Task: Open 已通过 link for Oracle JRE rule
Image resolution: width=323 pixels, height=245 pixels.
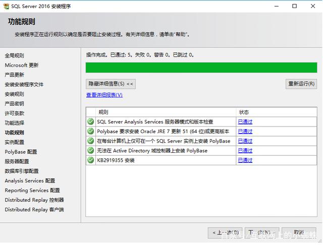Action: click(245, 132)
